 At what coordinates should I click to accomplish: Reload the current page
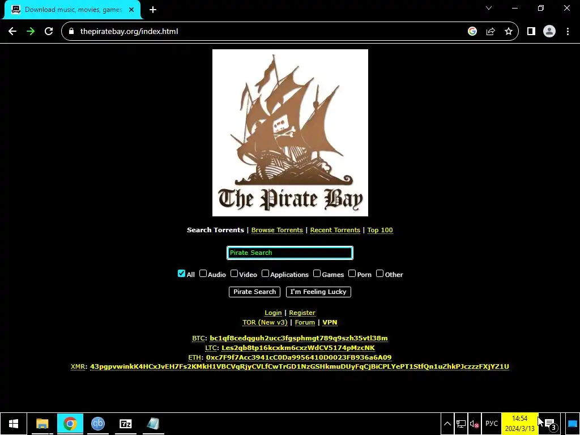pos(49,32)
